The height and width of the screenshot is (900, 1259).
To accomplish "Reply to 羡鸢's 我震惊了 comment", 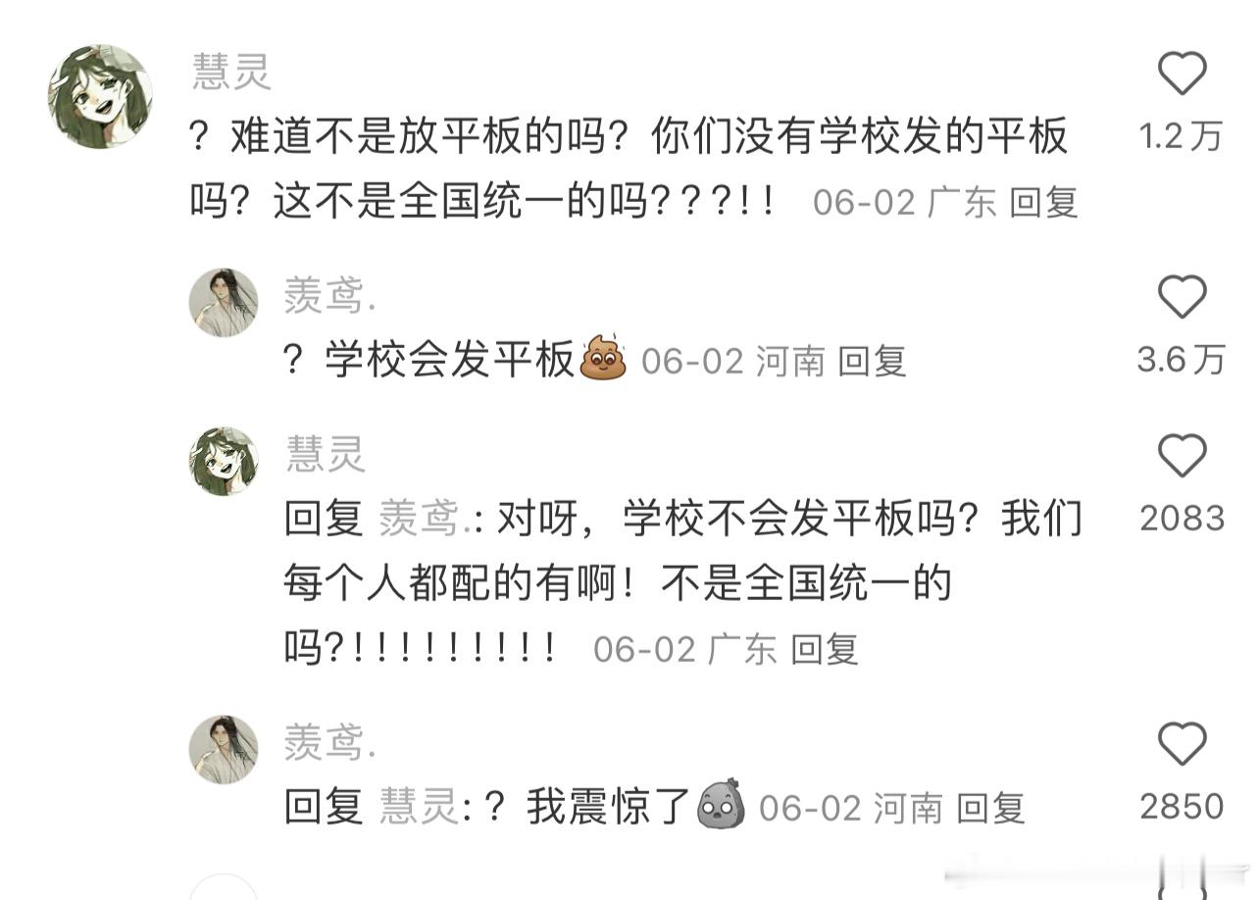I will [990, 808].
